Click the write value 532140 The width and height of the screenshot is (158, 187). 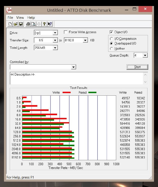(x=125, y=157)
